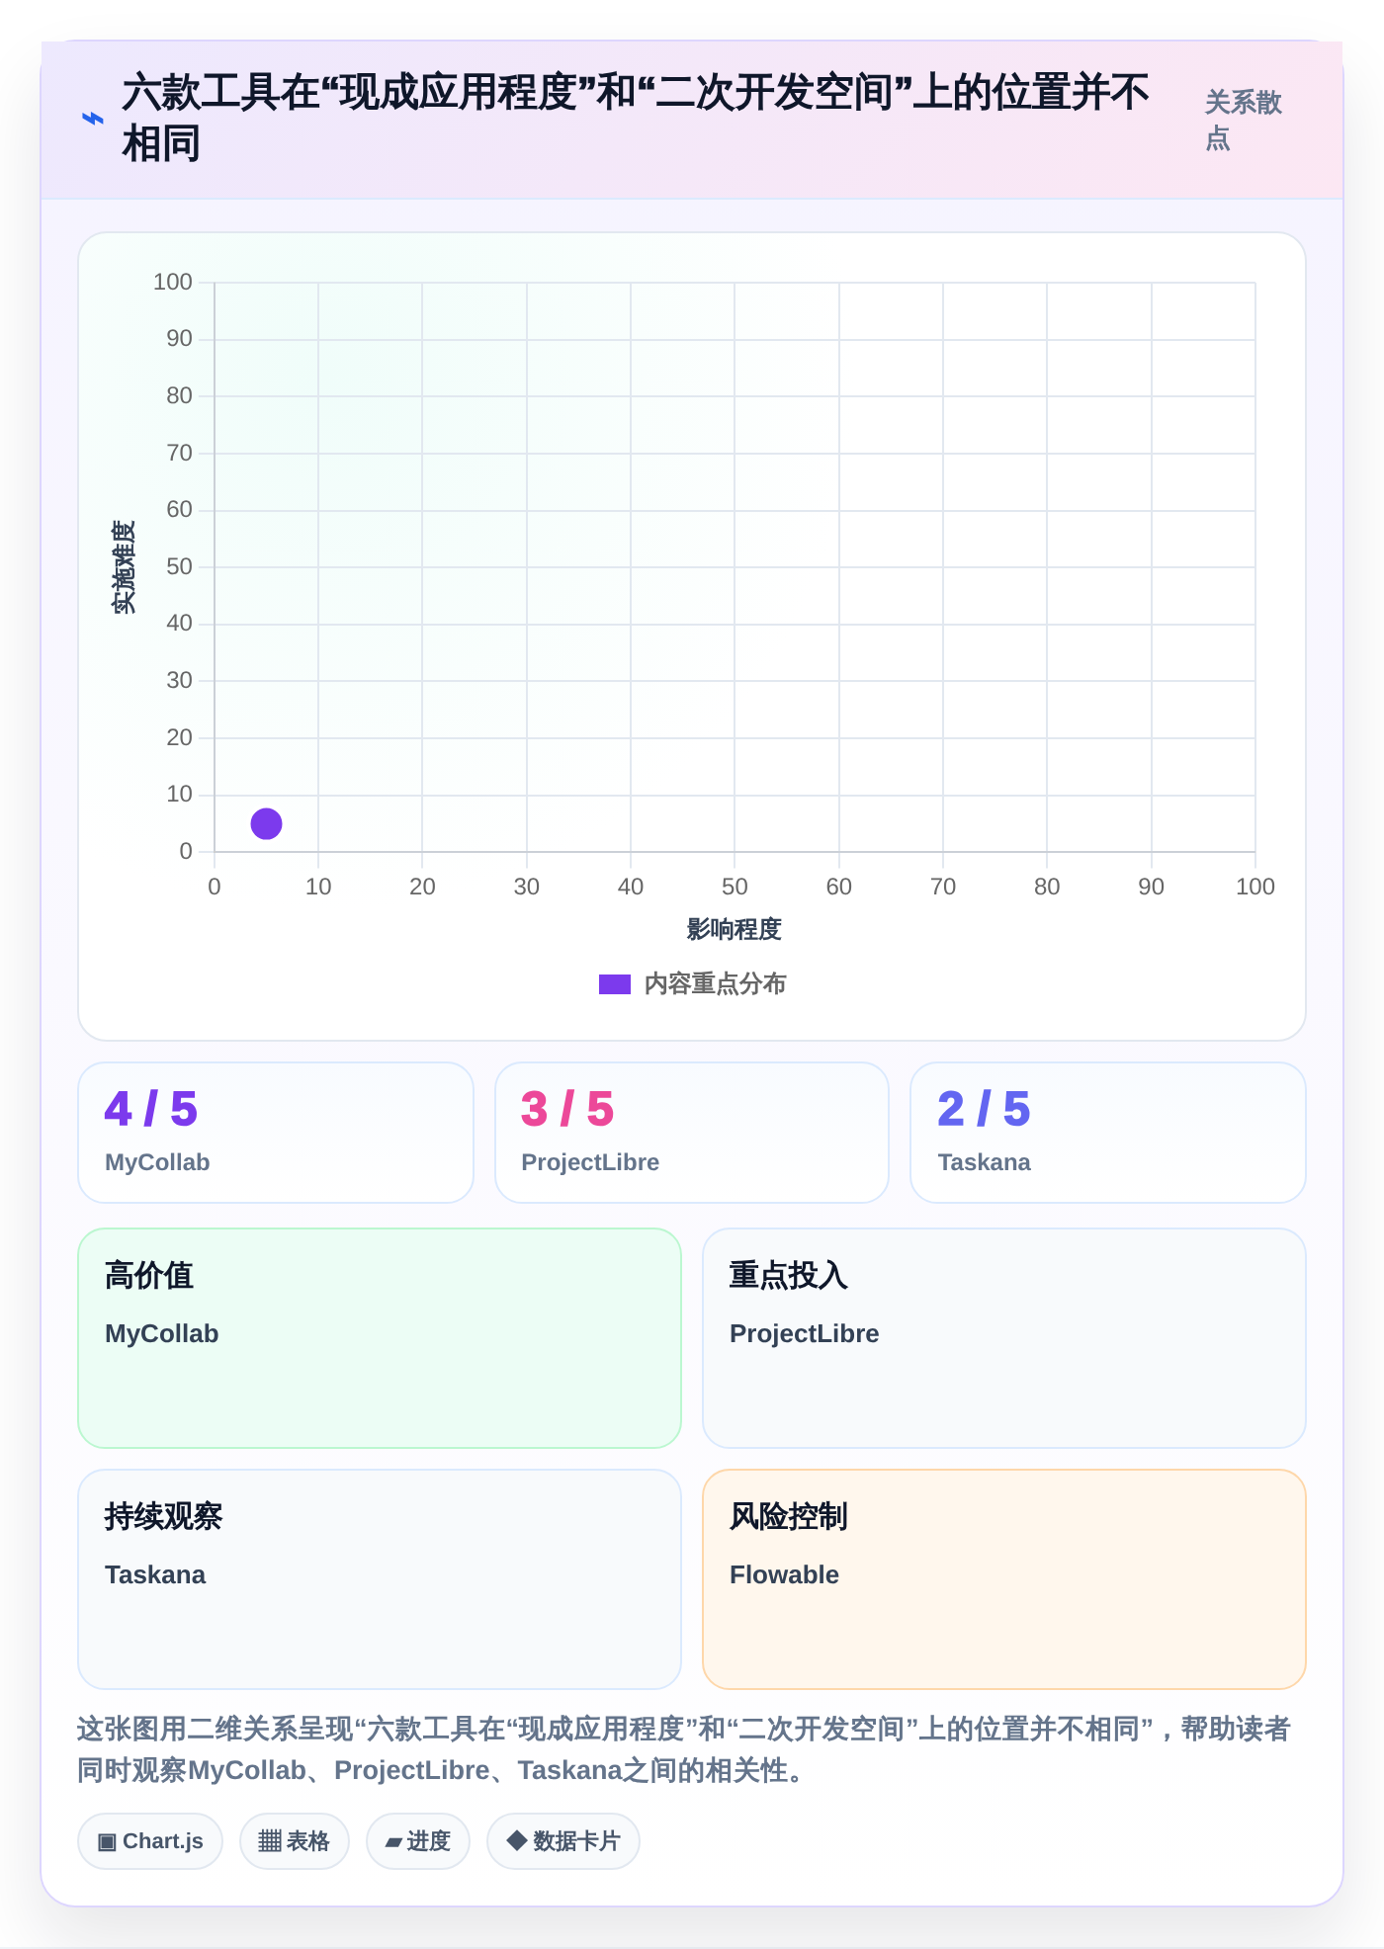The height and width of the screenshot is (1949, 1384).
Task: Click the 数据卡片 tag chip
Action: (563, 1841)
